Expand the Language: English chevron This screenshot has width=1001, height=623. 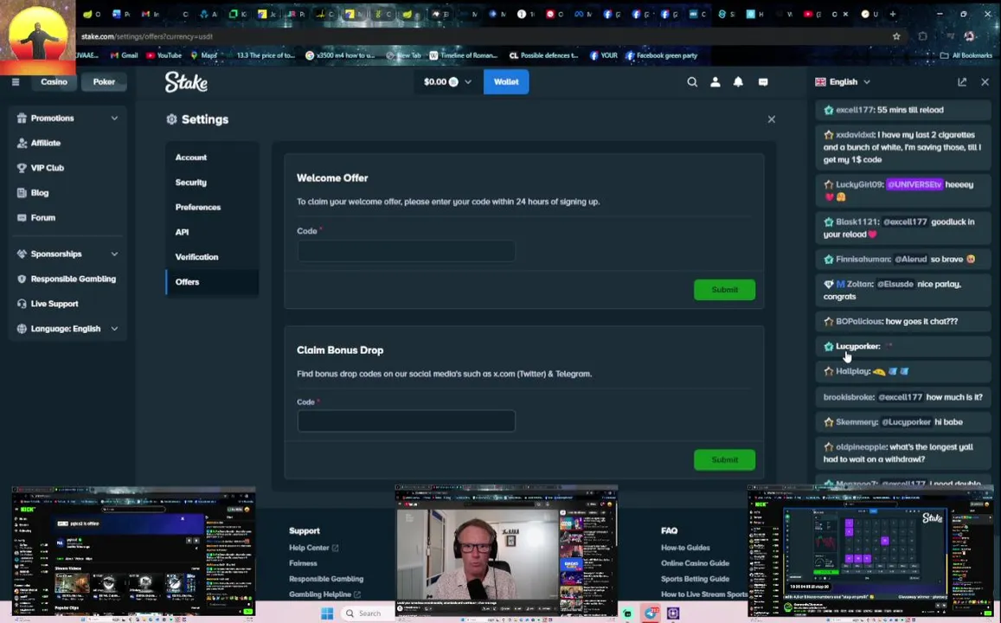coord(114,329)
